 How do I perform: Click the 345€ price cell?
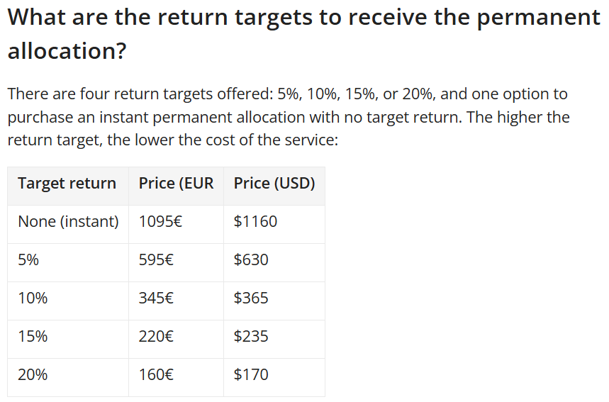[x=156, y=298]
